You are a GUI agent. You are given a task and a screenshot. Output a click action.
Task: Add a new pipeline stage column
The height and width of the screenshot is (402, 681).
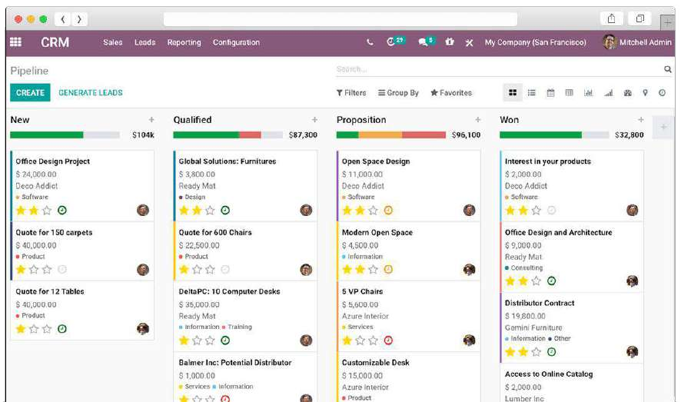663,127
